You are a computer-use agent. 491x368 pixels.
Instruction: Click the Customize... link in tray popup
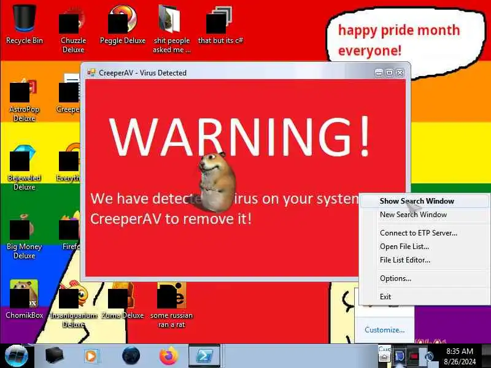click(x=385, y=330)
